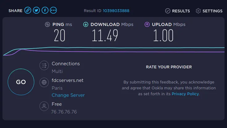The height and width of the screenshot is (128, 227).
Task: Click the provider user icon
Action: click(44, 106)
